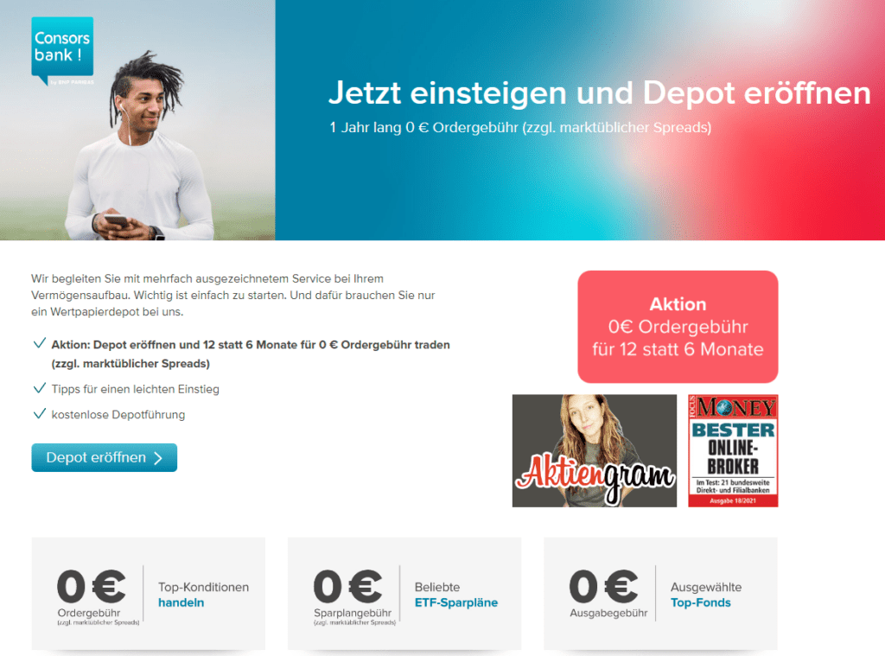This screenshot has width=885, height=656.
Task: Click the large 0 € Ordergebühr icon
Action: 92,587
